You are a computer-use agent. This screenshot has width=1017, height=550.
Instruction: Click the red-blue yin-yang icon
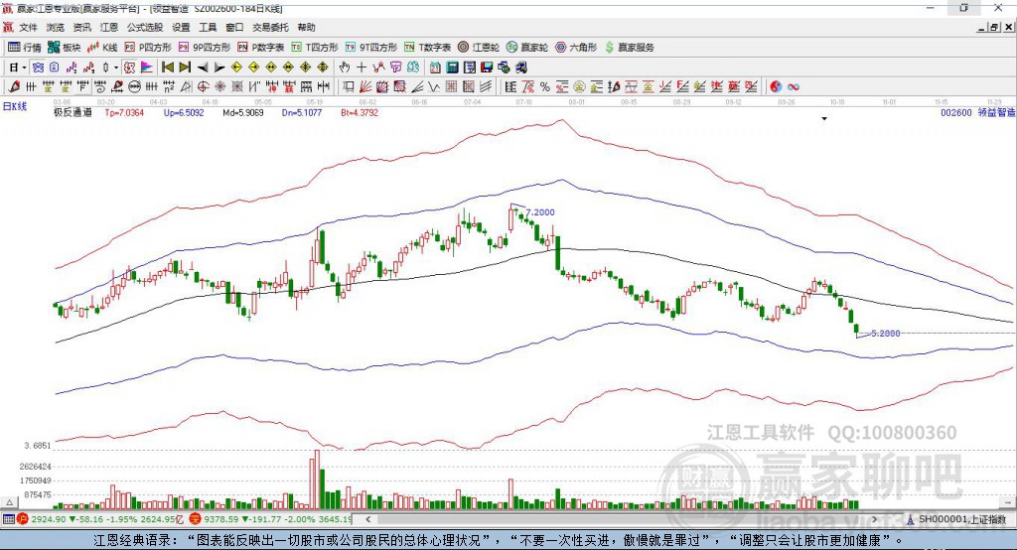pos(776,87)
